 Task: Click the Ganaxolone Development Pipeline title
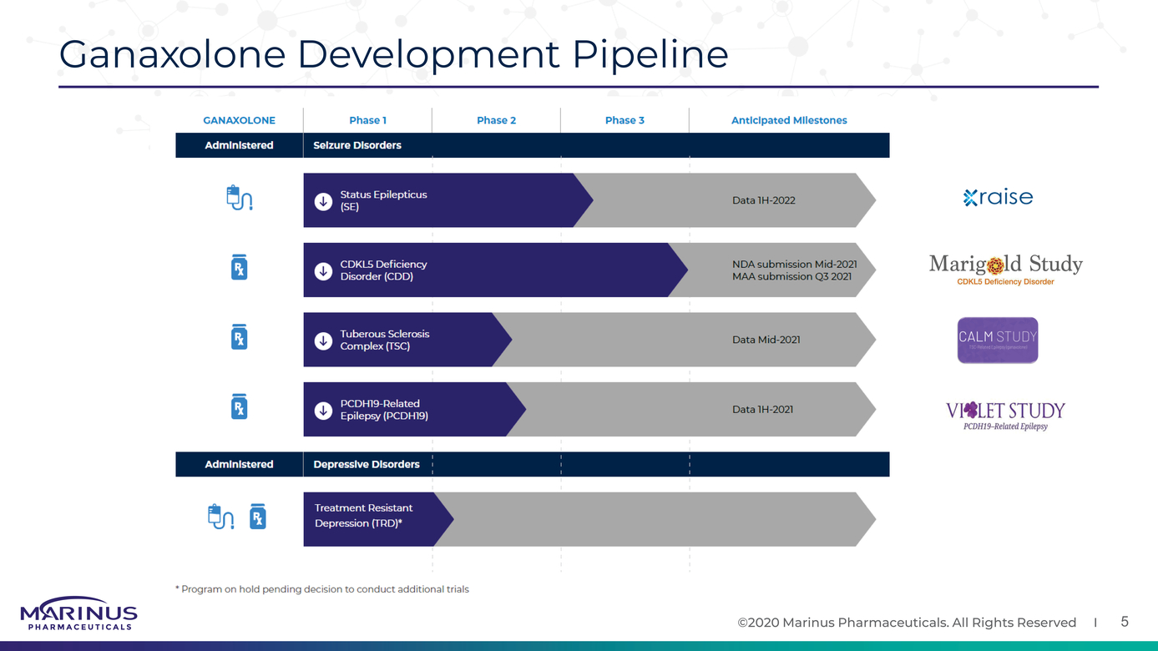pos(393,55)
